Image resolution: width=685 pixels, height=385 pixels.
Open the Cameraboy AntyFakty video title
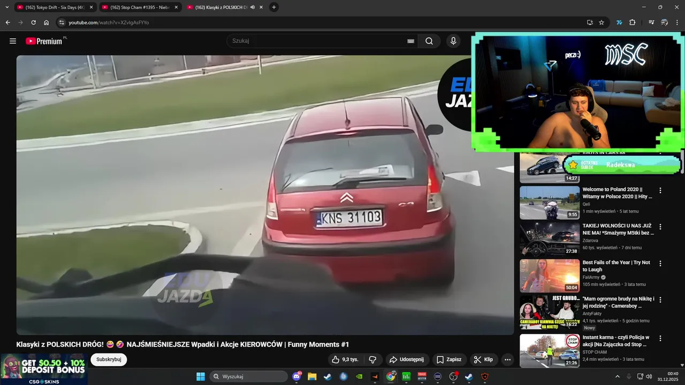[618, 303]
